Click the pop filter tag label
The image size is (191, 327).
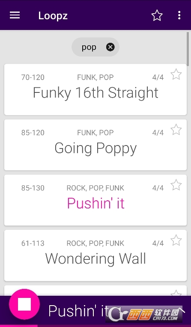tap(89, 47)
